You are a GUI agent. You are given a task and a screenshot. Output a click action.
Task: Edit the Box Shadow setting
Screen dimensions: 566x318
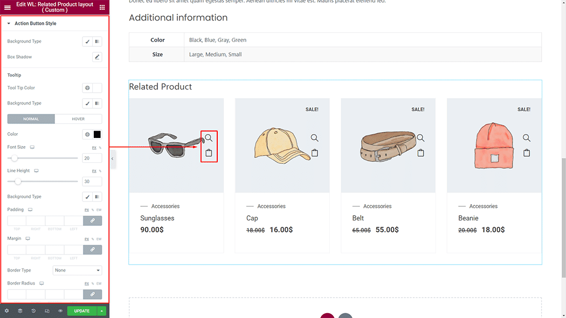click(x=97, y=57)
